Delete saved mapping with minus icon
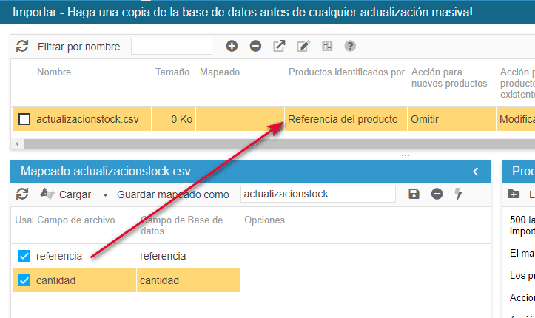This screenshot has width=535, height=318. [437, 194]
